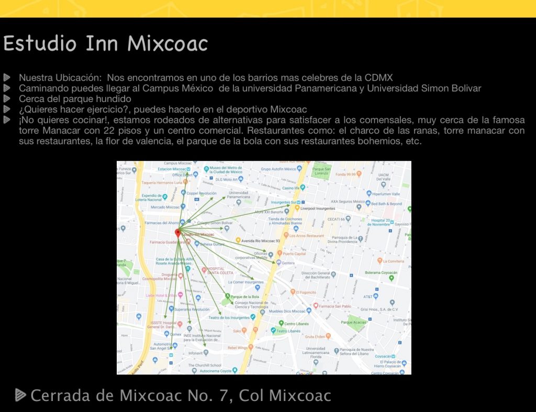Click the Colegio Simon Bolivar map pin
This screenshot has height=412, width=536.
tap(227, 228)
